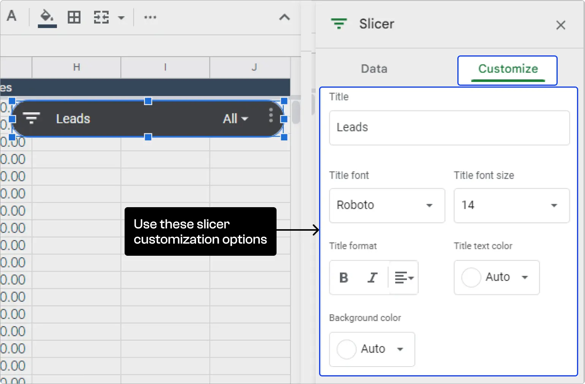Click the slicer filter icon on Leads
This screenshot has width=585, height=384.
coord(32,118)
